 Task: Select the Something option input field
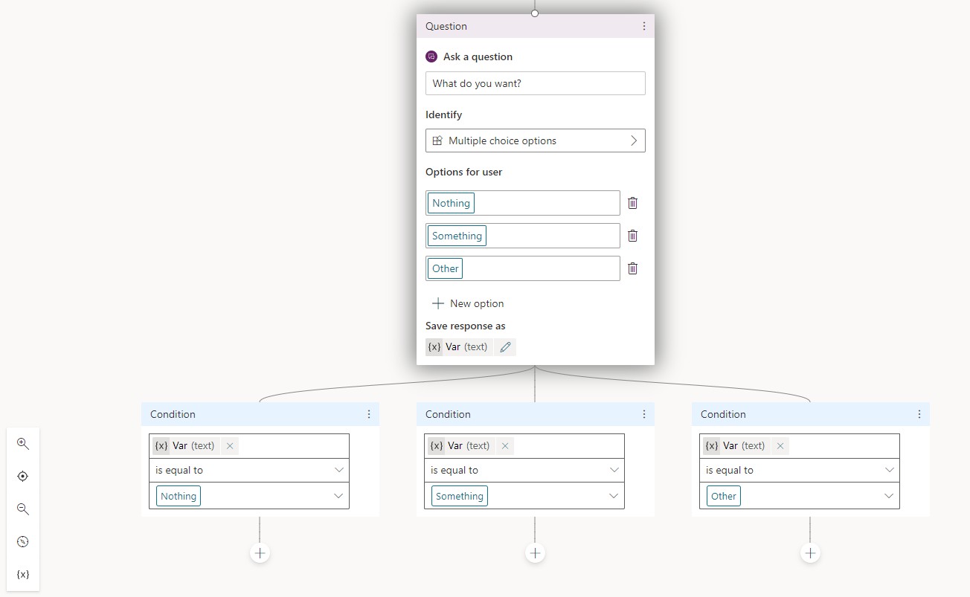pos(523,236)
